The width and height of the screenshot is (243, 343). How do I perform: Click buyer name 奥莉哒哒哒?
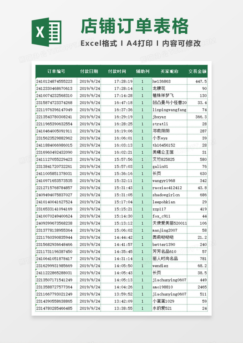pyautogui.click(x=163, y=237)
